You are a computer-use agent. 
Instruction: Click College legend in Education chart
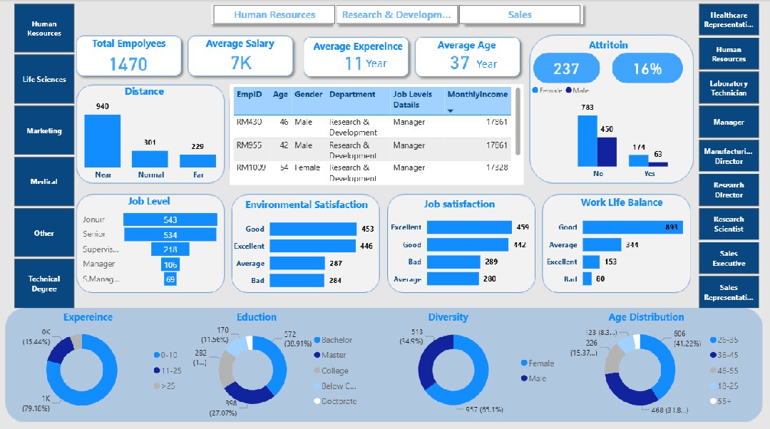[x=331, y=371]
